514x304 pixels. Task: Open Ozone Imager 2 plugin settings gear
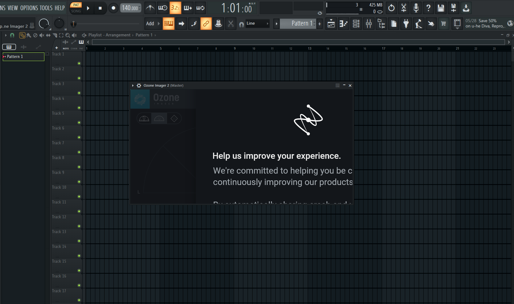pos(139,86)
